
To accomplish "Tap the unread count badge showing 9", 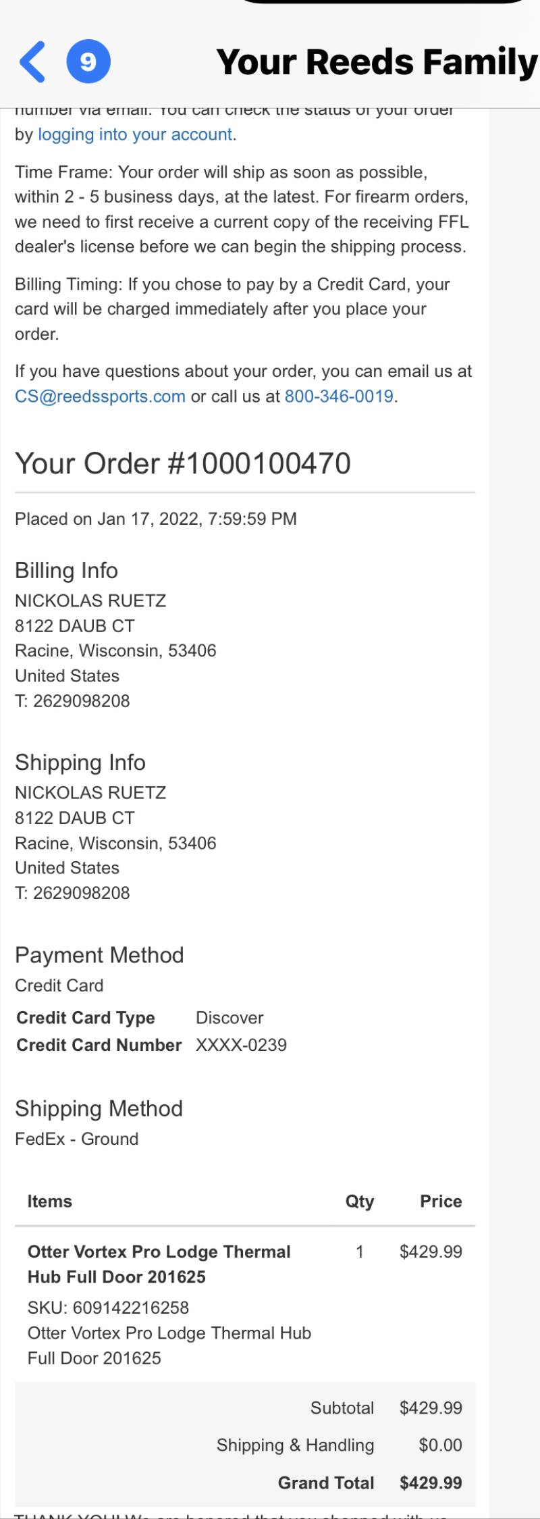I will point(88,61).
